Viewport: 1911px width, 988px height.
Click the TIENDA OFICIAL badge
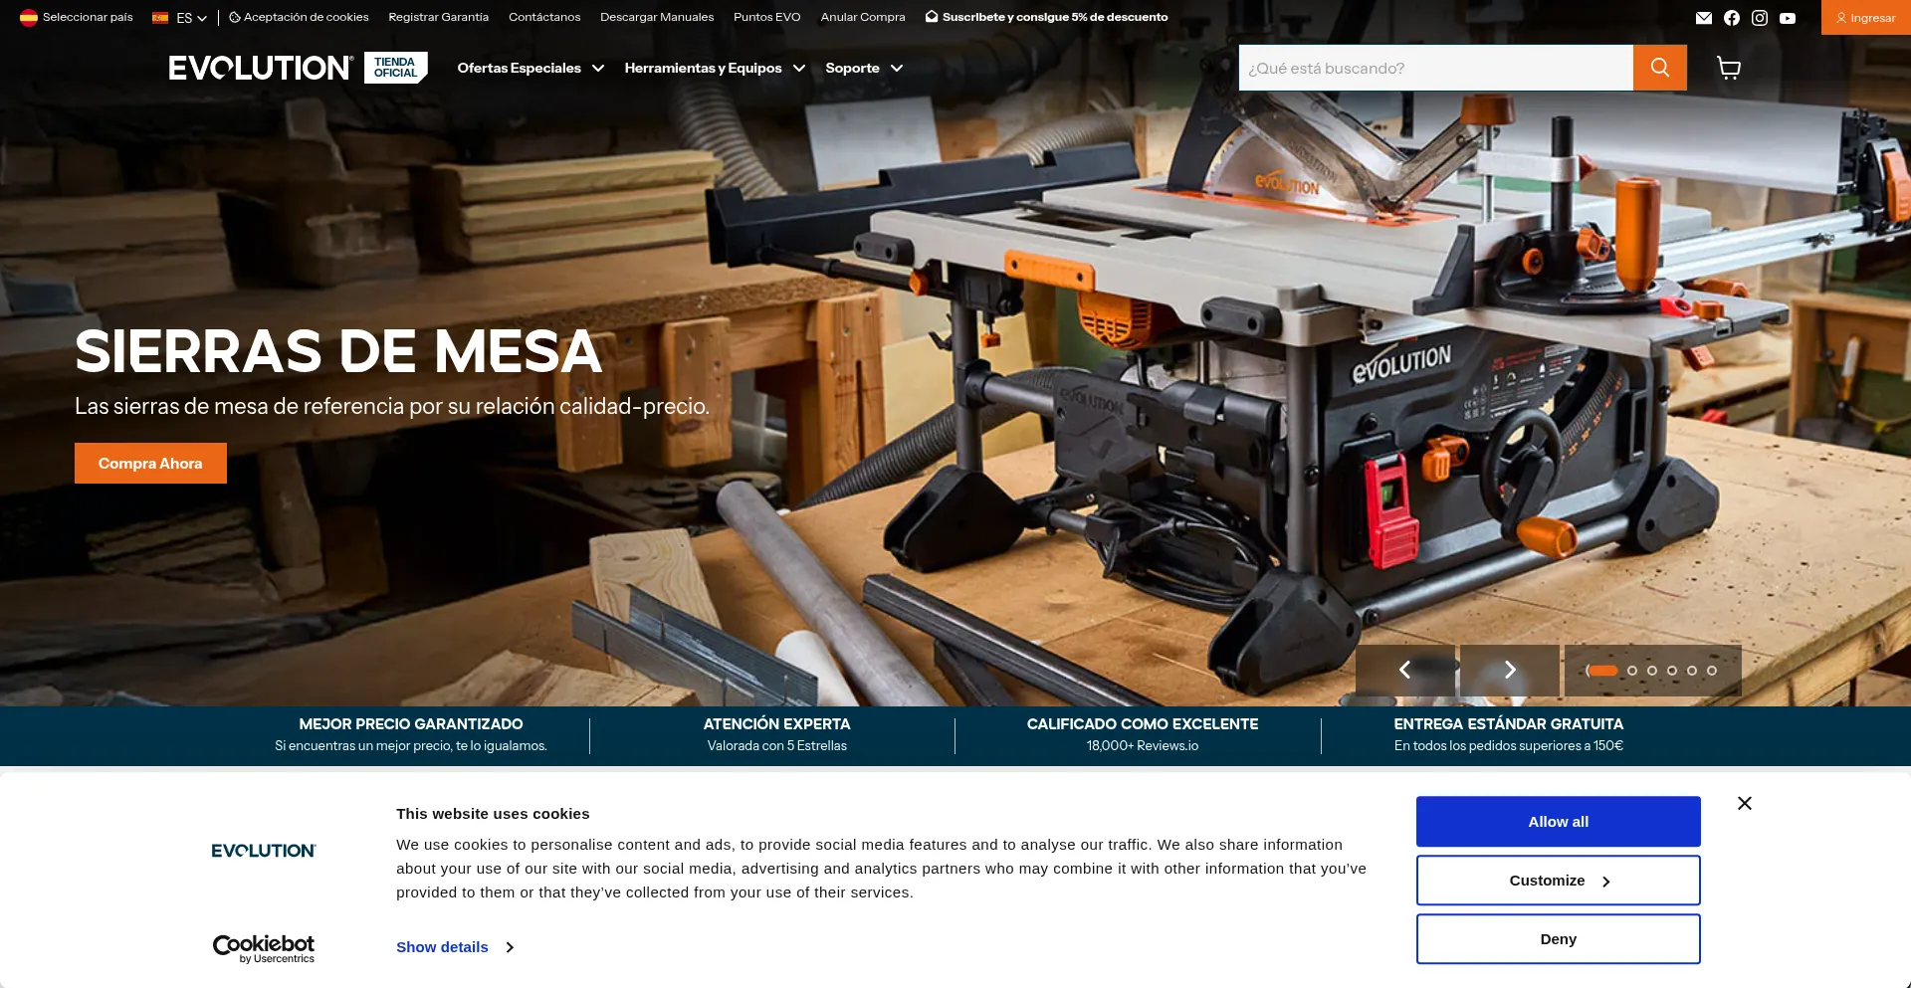pos(396,68)
